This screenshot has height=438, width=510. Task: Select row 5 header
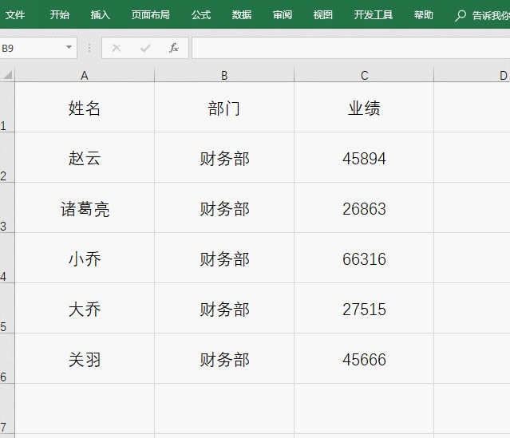click(7, 308)
